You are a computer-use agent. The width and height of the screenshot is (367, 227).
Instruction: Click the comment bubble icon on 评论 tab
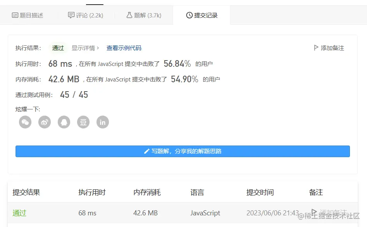[x=71, y=15]
